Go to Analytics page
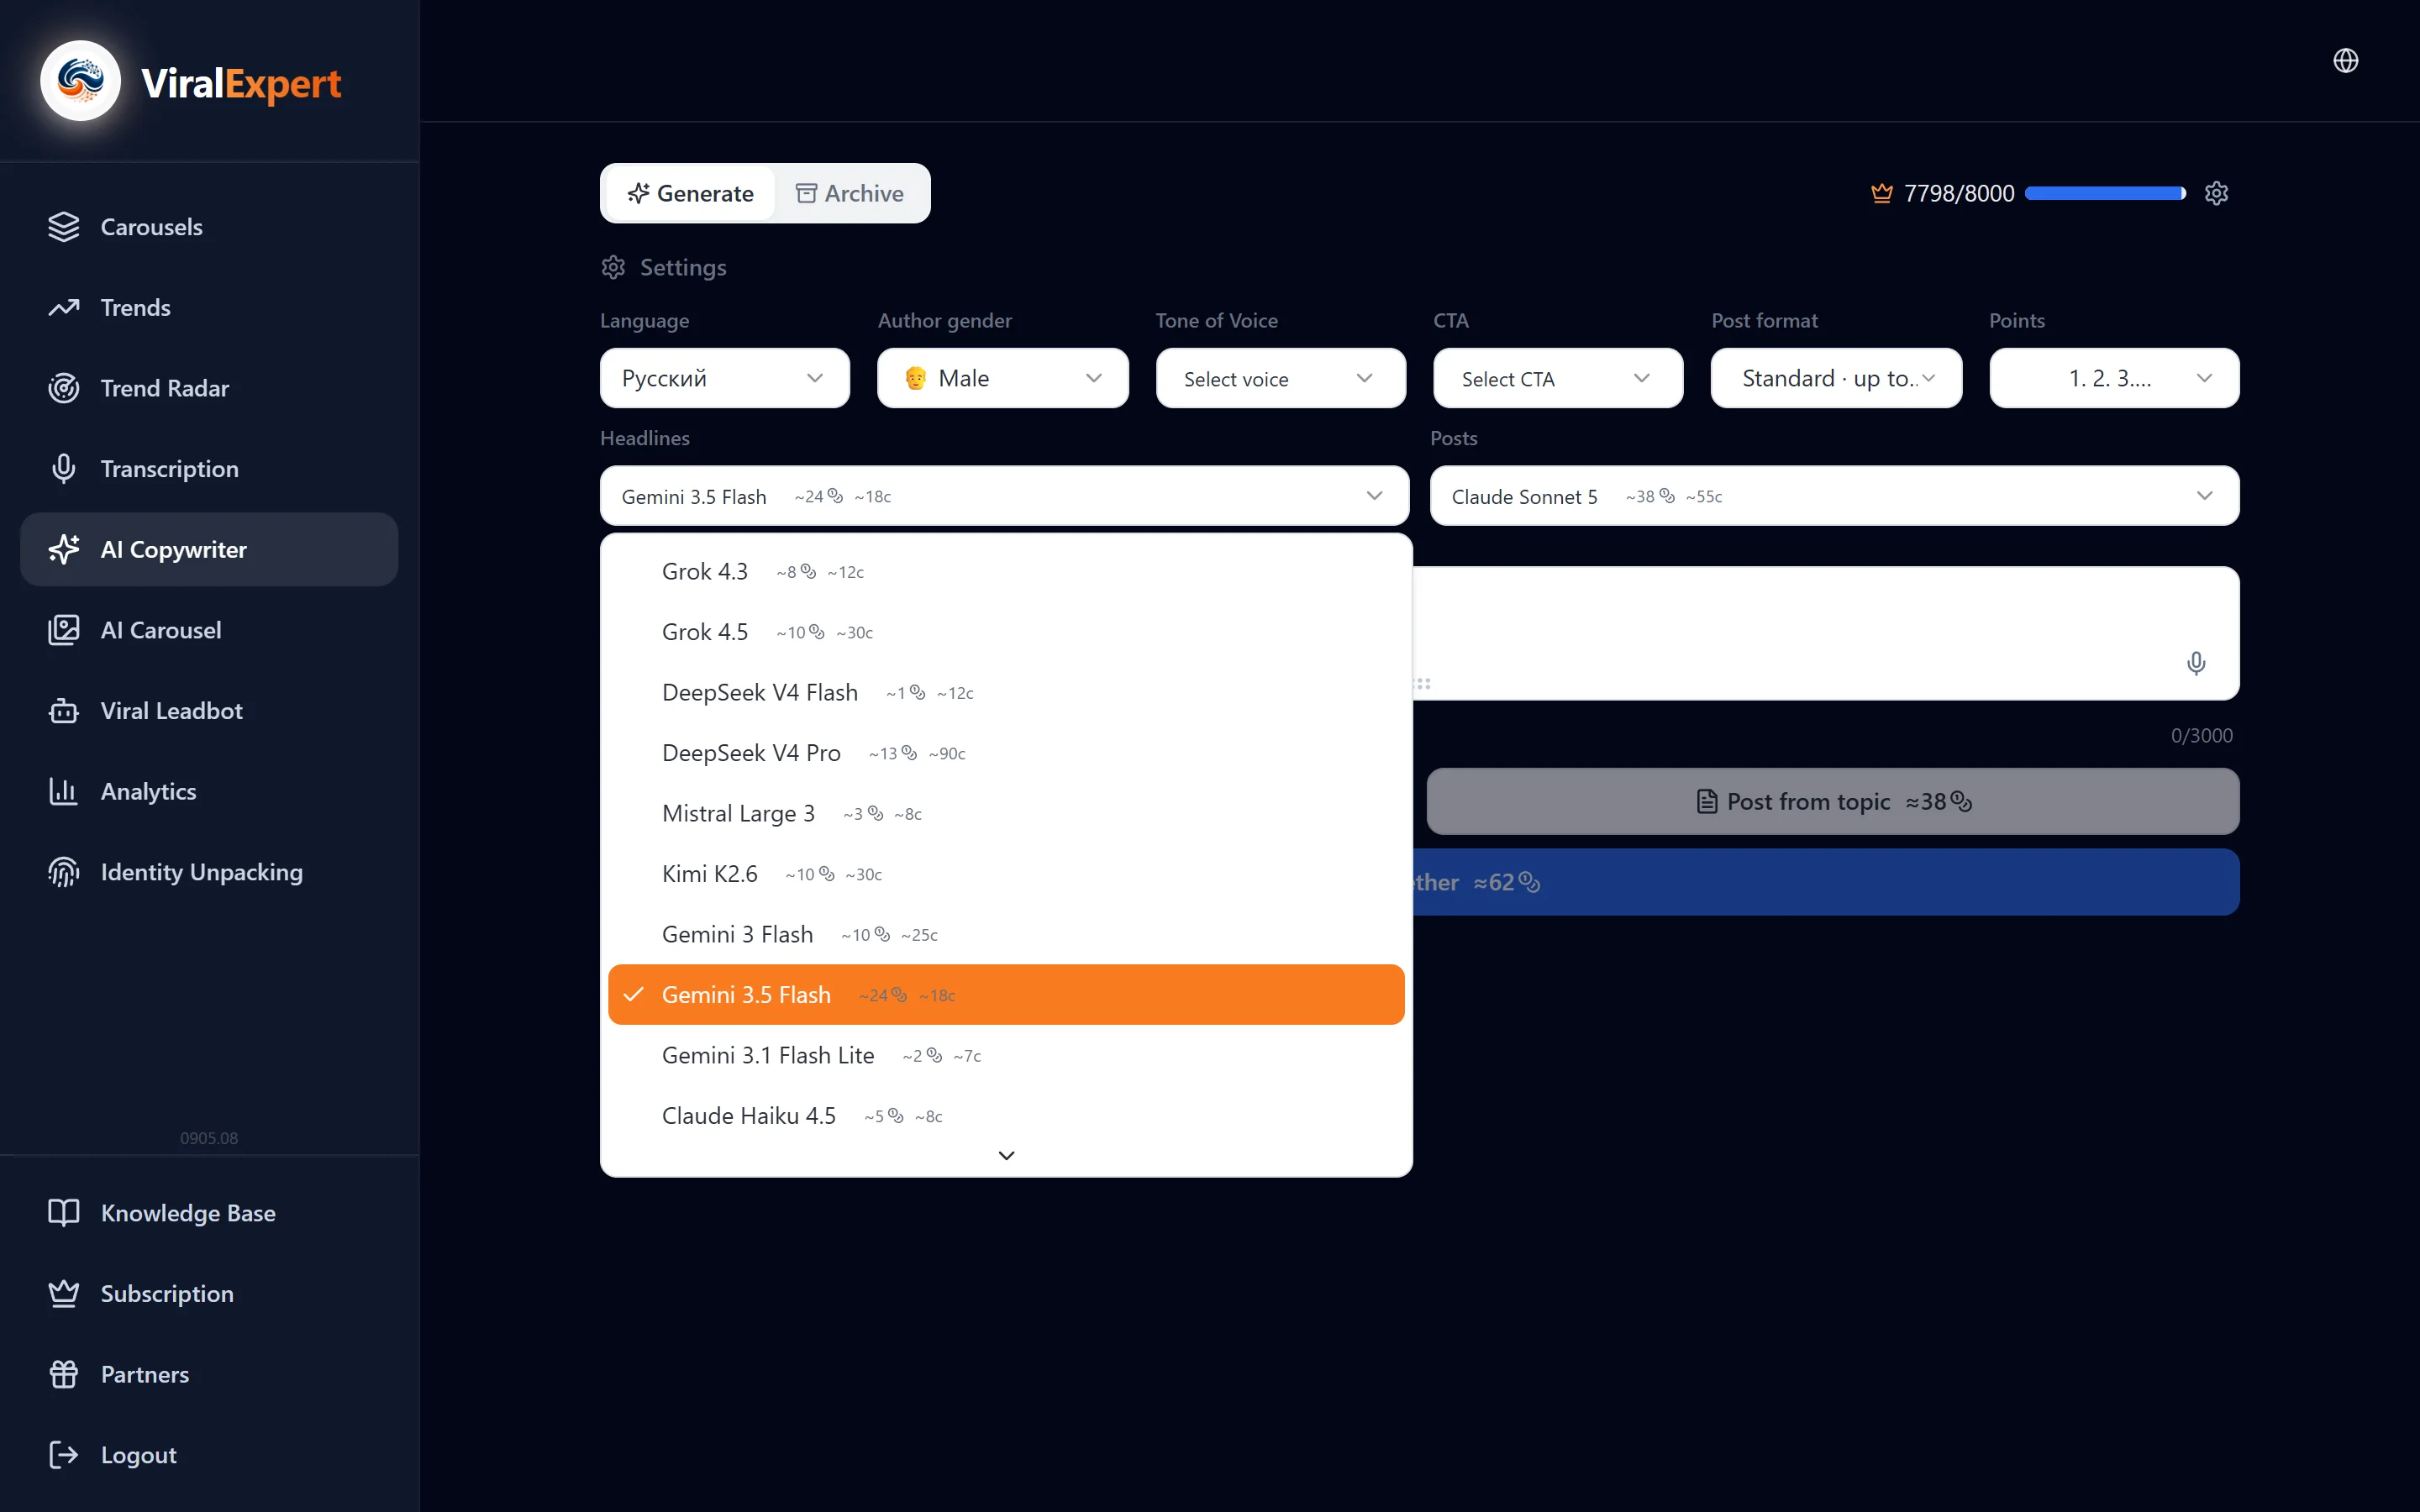The height and width of the screenshot is (1512, 2420). click(x=209, y=791)
